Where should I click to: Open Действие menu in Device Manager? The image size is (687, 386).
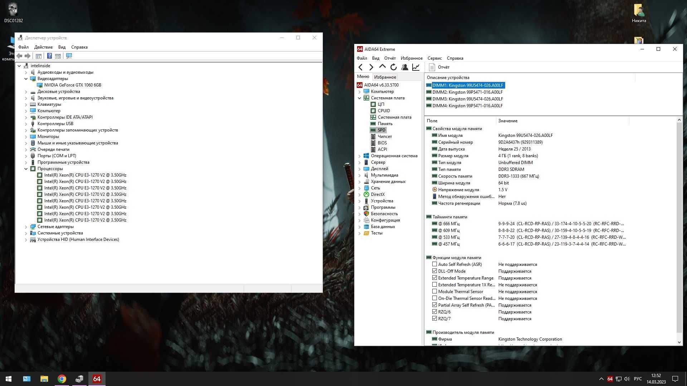[x=43, y=47]
